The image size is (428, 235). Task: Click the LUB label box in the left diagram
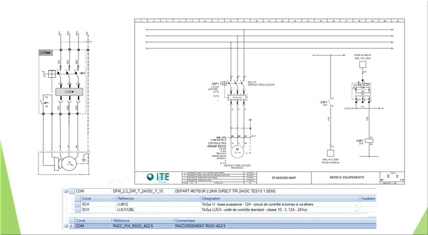[x=46, y=53]
